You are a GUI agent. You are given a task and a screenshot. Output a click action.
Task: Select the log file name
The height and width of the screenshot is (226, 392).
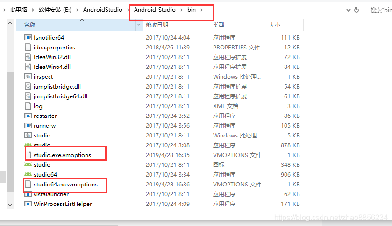tap(38, 106)
